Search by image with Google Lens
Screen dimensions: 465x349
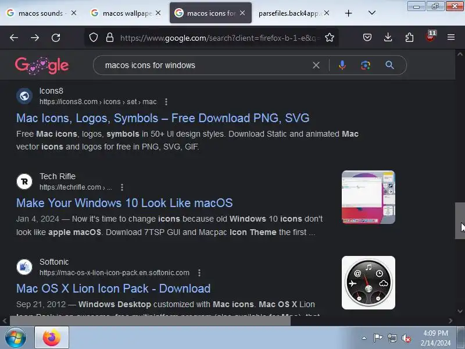click(x=366, y=65)
